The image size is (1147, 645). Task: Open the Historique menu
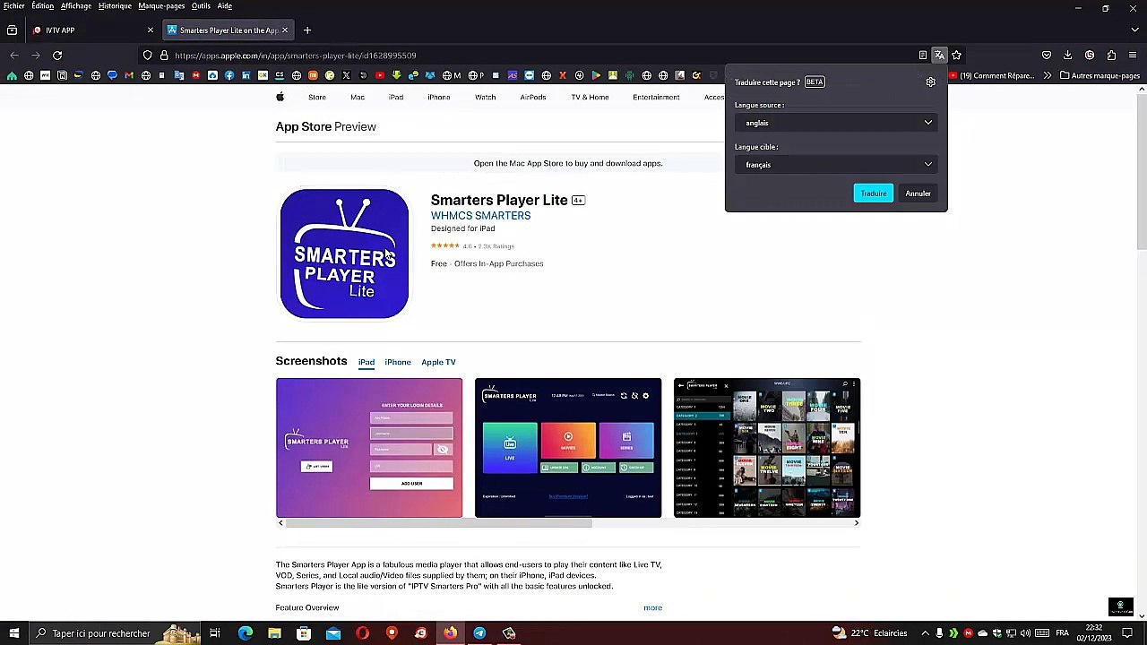point(115,6)
